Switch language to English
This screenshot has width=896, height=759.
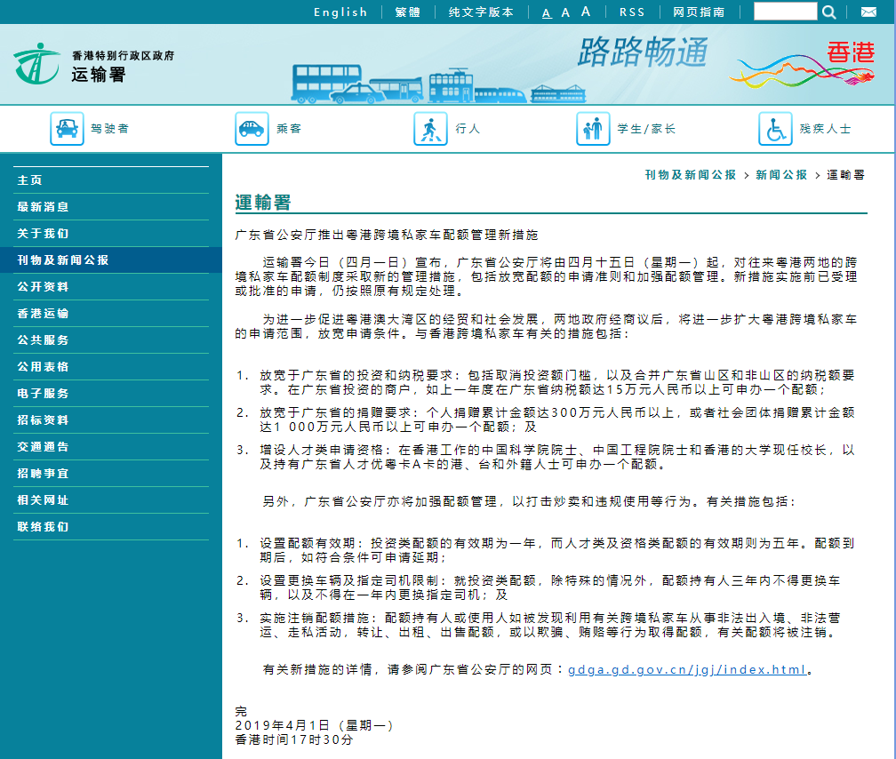click(x=340, y=12)
